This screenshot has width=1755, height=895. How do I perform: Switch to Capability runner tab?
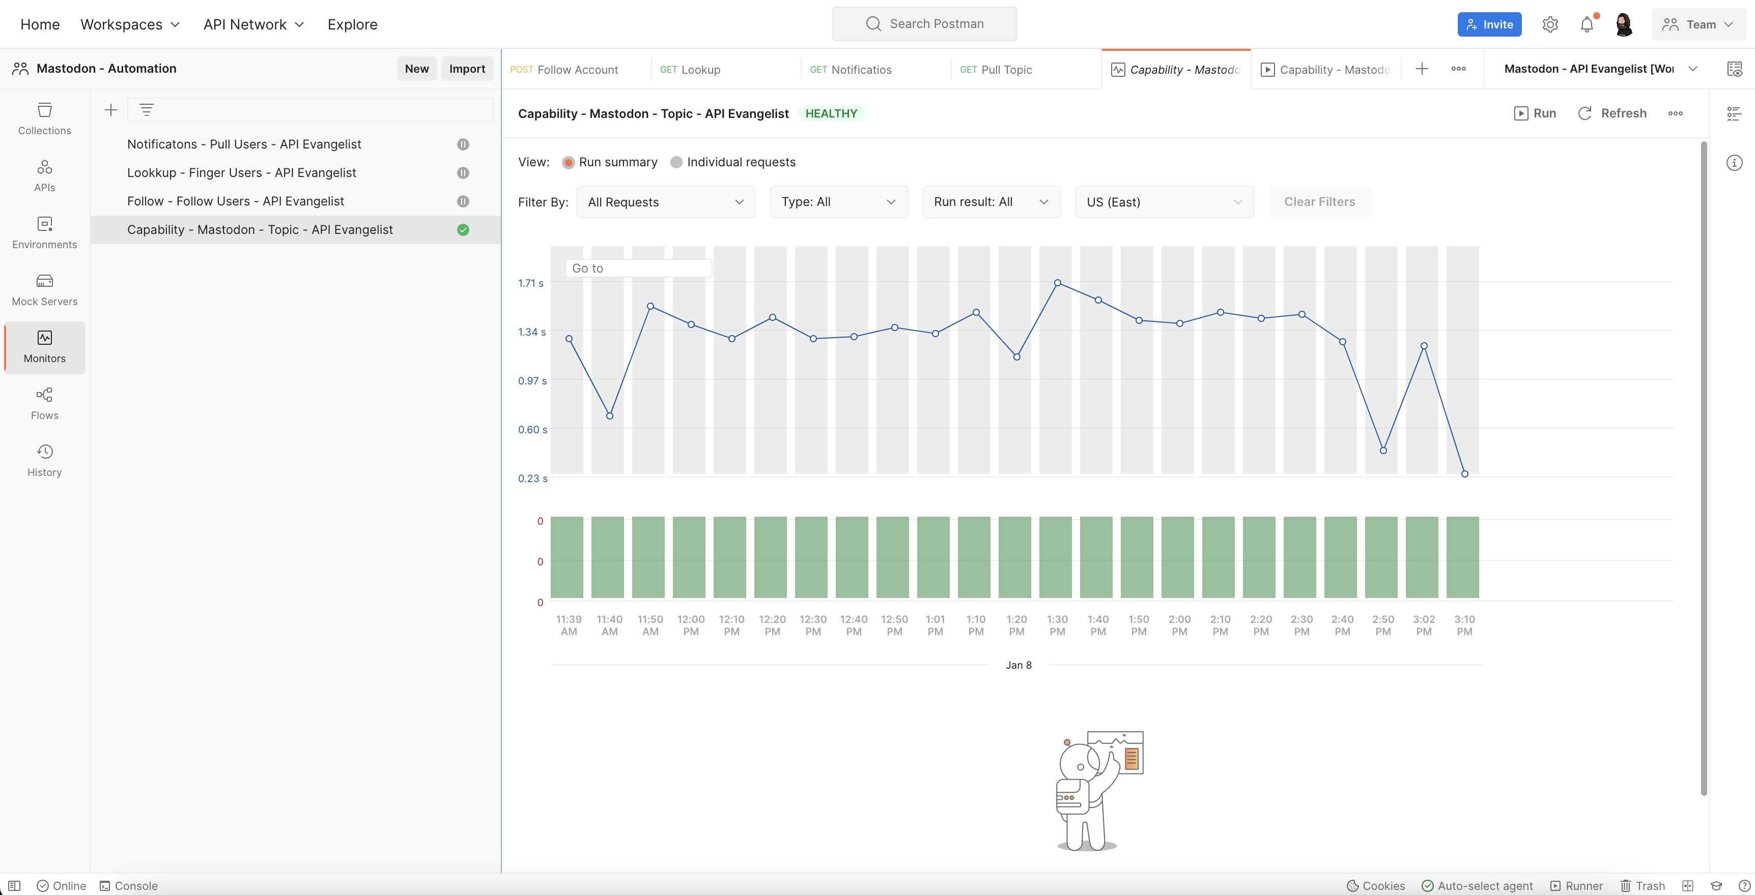tap(1325, 70)
